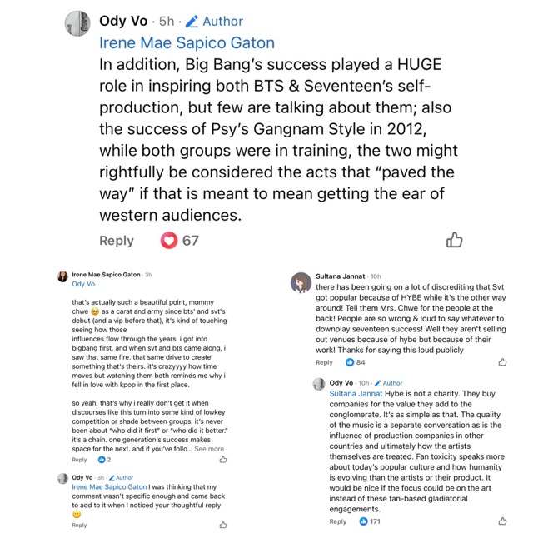Click the pencil Author badge beside 5h
The height and width of the screenshot is (533, 533).
coord(214,21)
